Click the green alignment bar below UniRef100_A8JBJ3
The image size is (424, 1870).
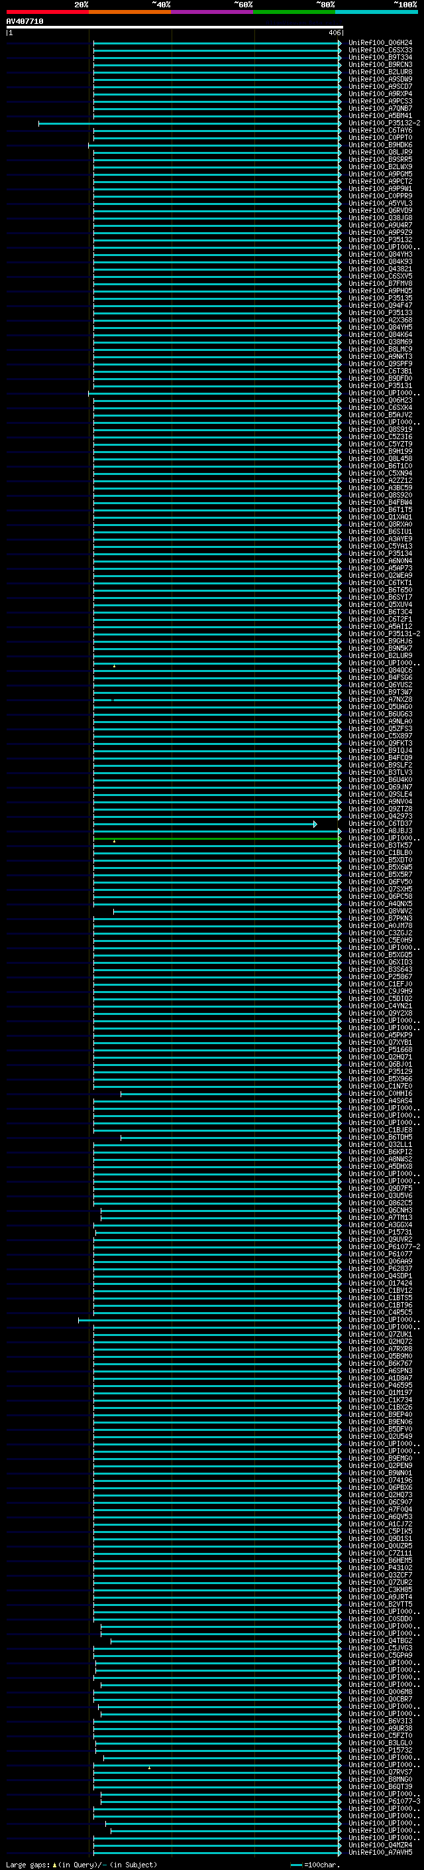[x=217, y=838]
